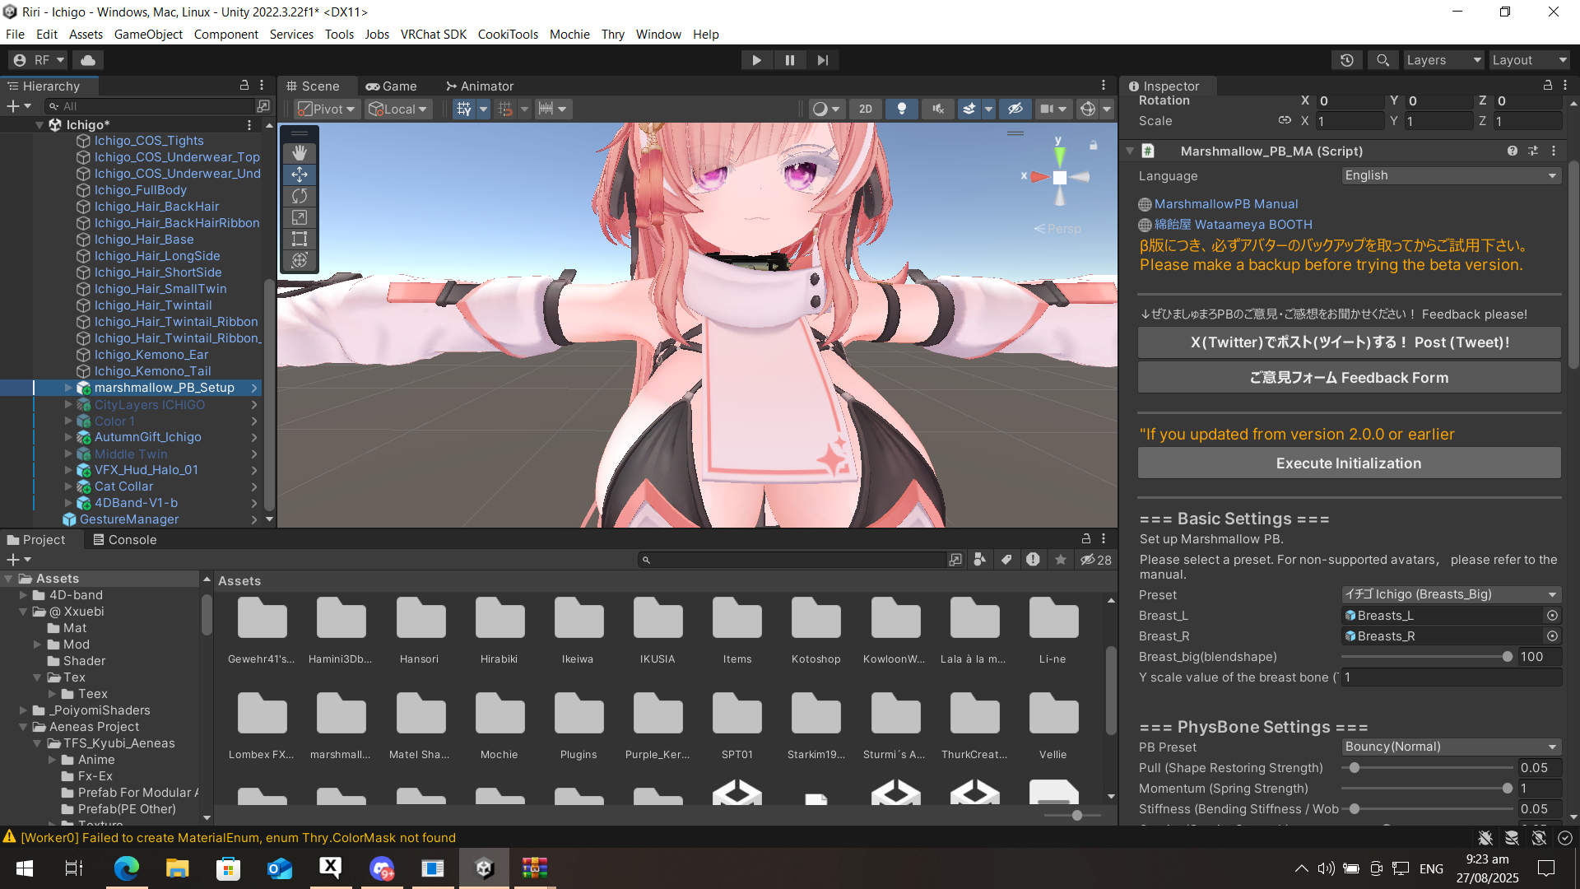Click Feedback Form button
Image resolution: width=1580 pixels, height=889 pixels.
pos(1349,378)
